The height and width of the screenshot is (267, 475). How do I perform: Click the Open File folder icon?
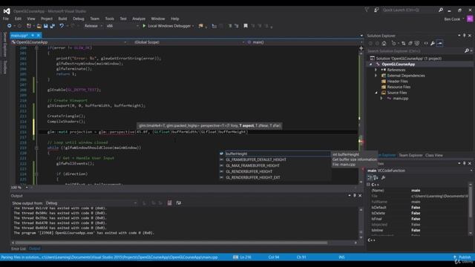[39, 26]
